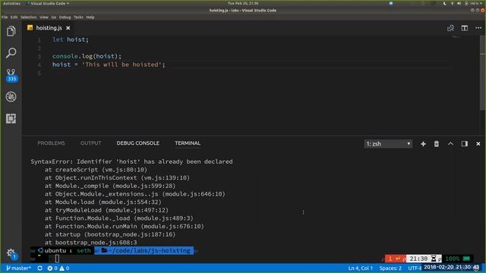This screenshot has width=486, height=273.
Task: Close the terminal panel
Action: pos(478,144)
